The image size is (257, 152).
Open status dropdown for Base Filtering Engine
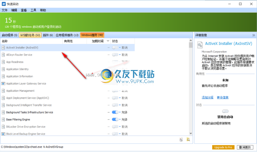pos(120,120)
